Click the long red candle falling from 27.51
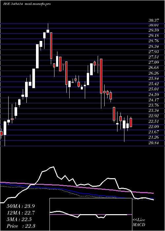Viewport: 165px width, 231px height. [x=101, y=76]
